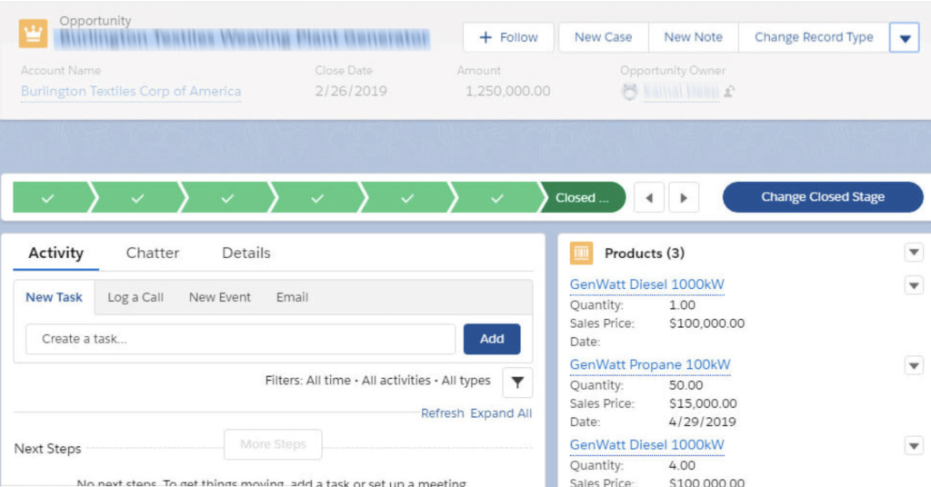Screen dimensions: 931x487
Task: Click the $15,000.00 sales price
Action: (703, 403)
